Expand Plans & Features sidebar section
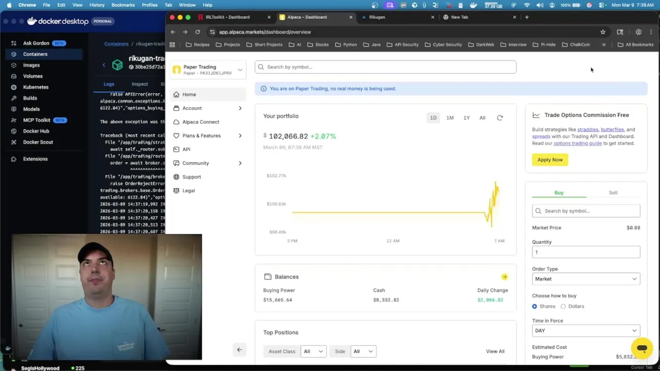 pos(207,136)
